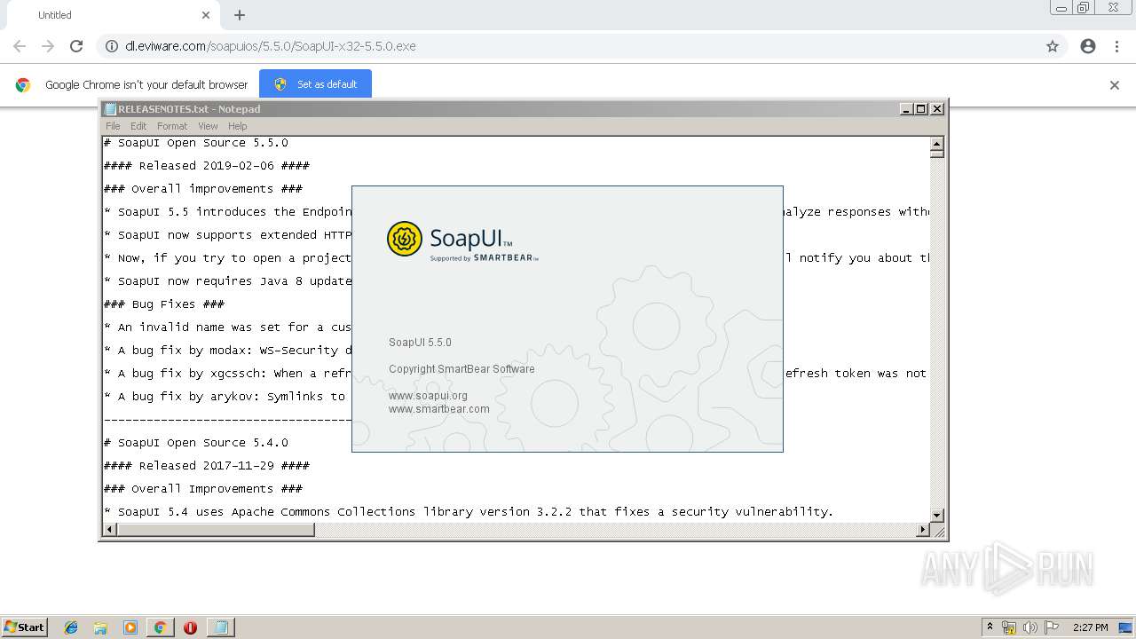The height and width of the screenshot is (639, 1136).
Task: Go back in Chrome
Action: click(20, 46)
